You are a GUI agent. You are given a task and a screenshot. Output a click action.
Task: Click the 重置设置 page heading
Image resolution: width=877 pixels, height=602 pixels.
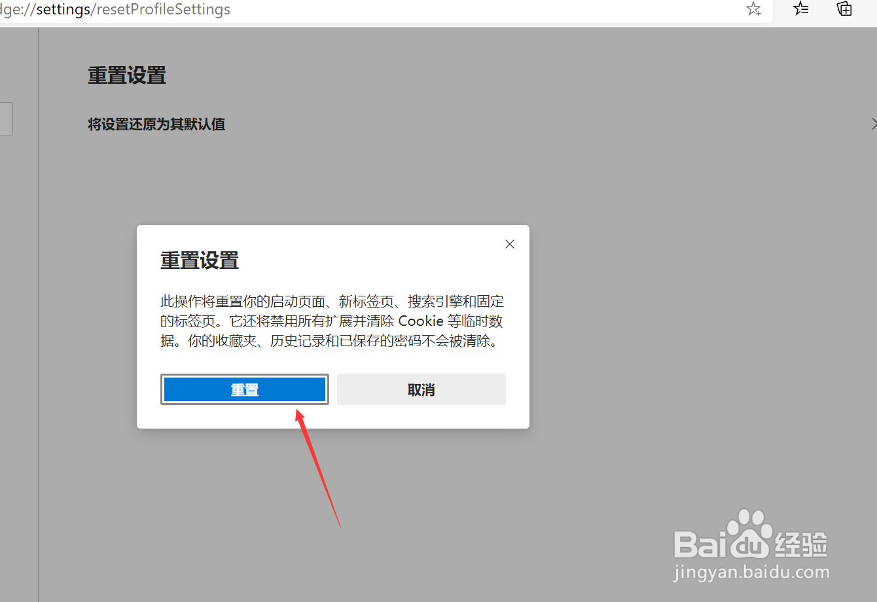tap(127, 75)
